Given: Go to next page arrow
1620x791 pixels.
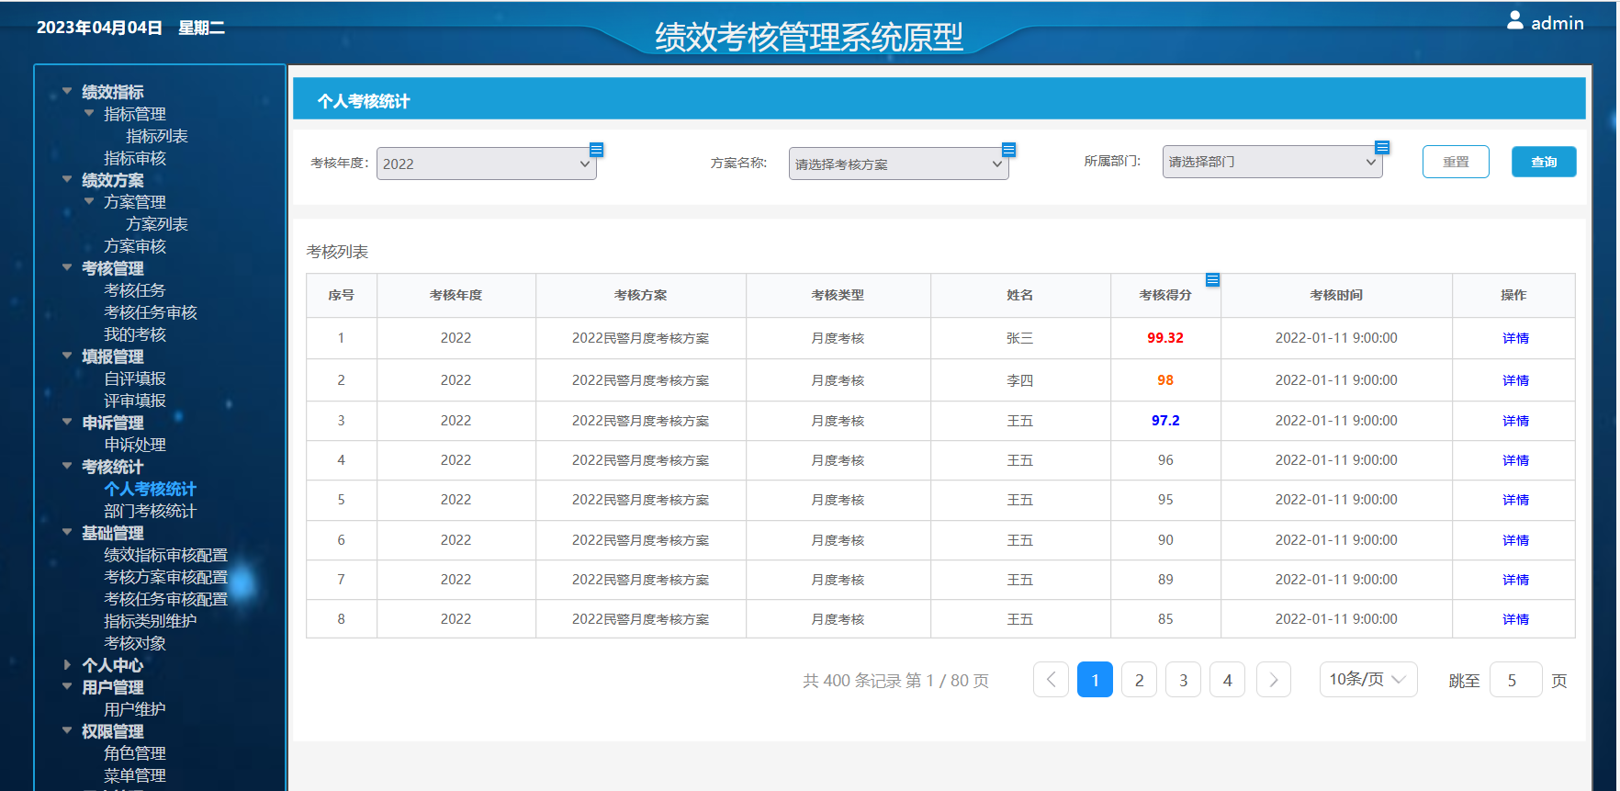Looking at the screenshot, I should [1274, 680].
